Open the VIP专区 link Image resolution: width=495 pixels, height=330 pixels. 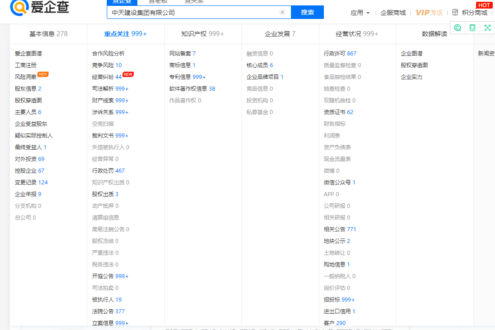(x=429, y=13)
